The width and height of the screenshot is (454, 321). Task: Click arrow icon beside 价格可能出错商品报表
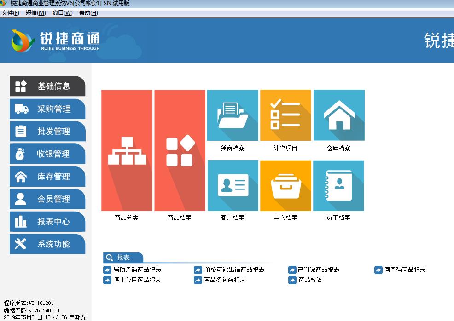click(198, 270)
